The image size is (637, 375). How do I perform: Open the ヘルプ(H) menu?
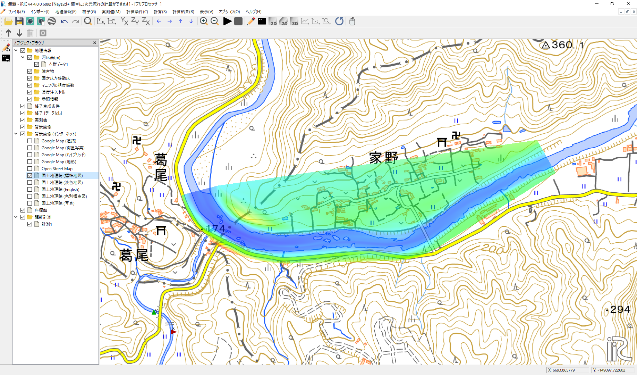(253, 12)
